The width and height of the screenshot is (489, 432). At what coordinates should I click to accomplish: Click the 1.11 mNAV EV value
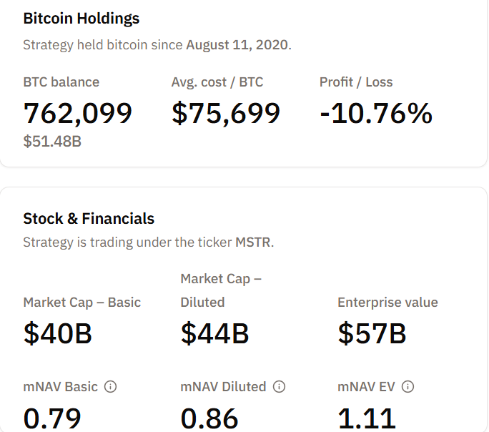(x=367, y=418)
